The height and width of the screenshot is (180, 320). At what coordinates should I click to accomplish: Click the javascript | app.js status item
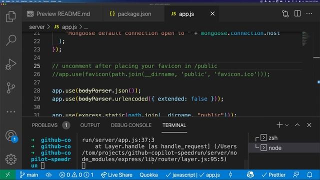(x=192, y=174)
